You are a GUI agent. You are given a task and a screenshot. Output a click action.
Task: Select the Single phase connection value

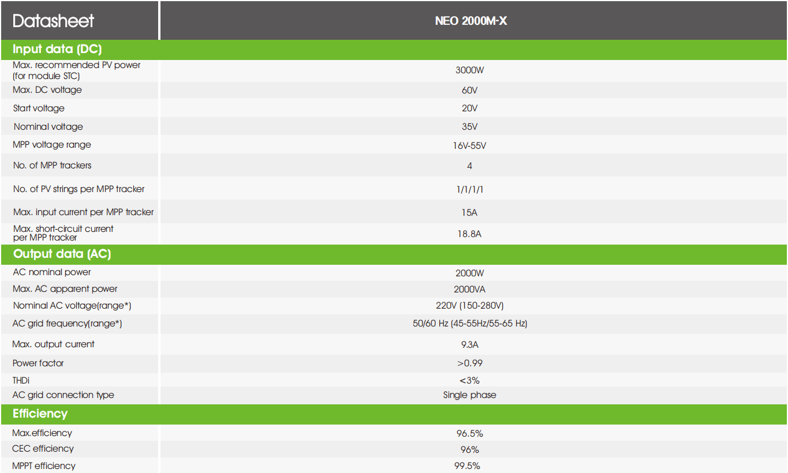click(469, 395)
